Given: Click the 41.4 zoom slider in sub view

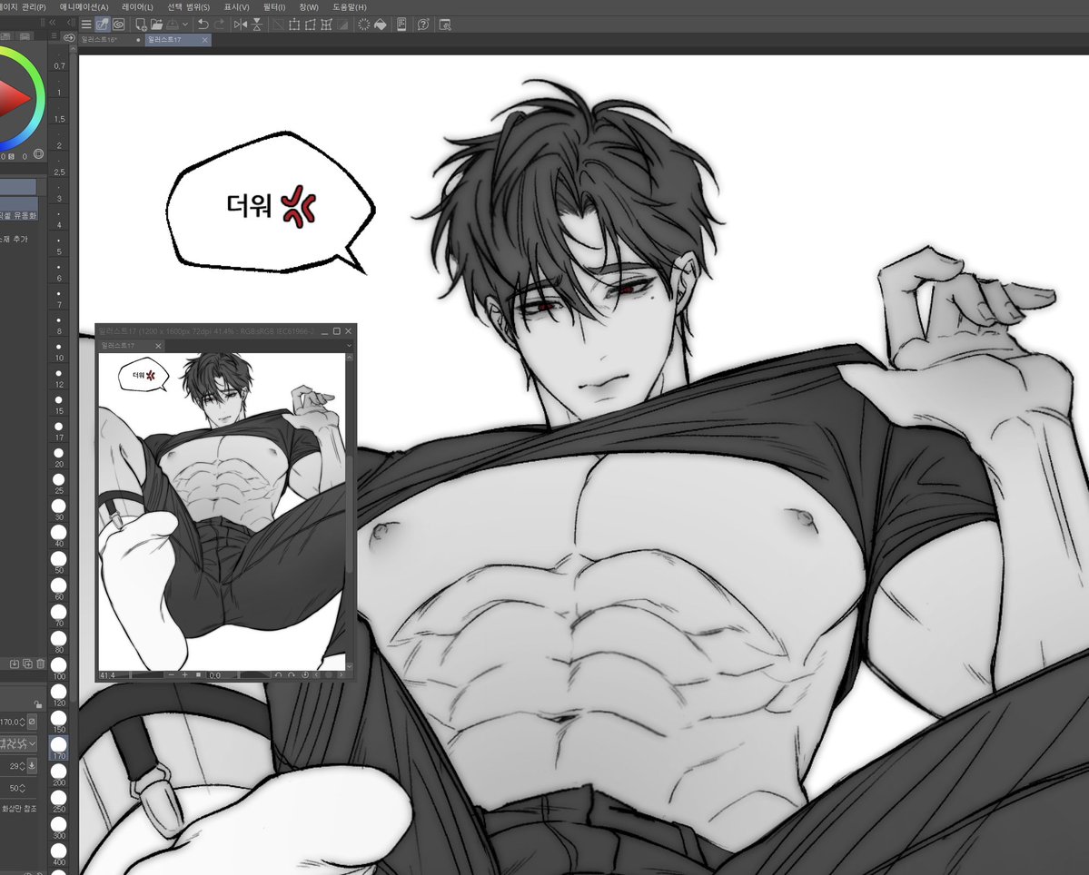Looking at the screenshot, I should (x=132, y=675).
